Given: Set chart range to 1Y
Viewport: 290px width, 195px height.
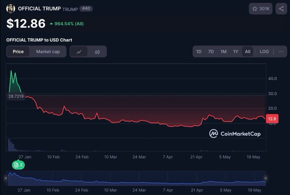Looking at the screenshot, I should [x=235, y=52].
